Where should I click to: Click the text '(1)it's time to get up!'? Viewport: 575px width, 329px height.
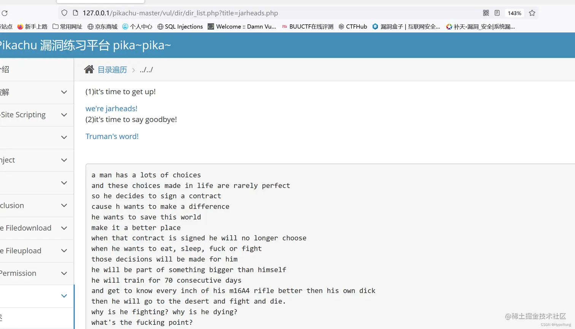121,92
